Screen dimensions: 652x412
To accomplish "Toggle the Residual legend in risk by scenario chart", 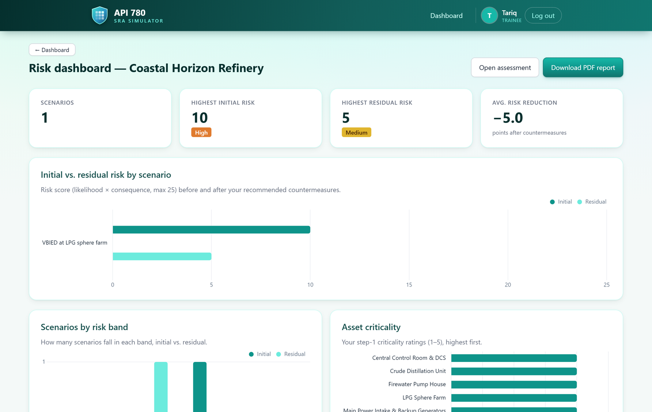I will pos(592,202).
